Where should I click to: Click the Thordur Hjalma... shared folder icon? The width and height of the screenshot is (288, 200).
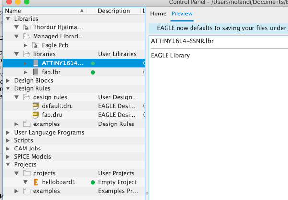coord(26,27)
